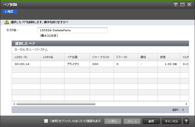
Task: Click the 適用 button
Action: 151,121
